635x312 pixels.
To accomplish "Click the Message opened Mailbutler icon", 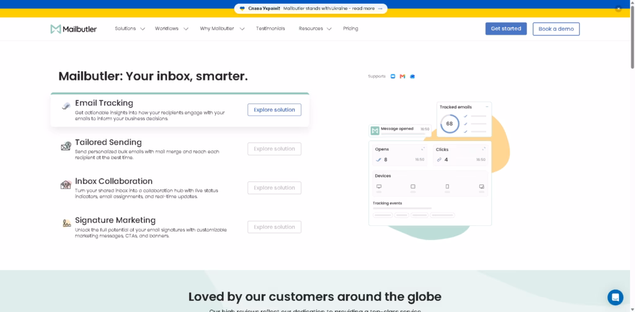I will pyautogui.click(x=375, y=131).
